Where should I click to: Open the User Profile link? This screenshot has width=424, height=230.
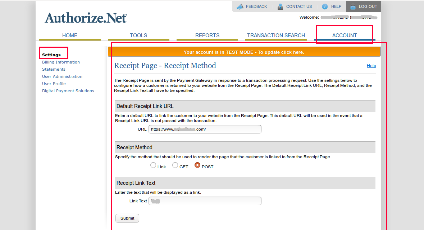coord(54,84)
